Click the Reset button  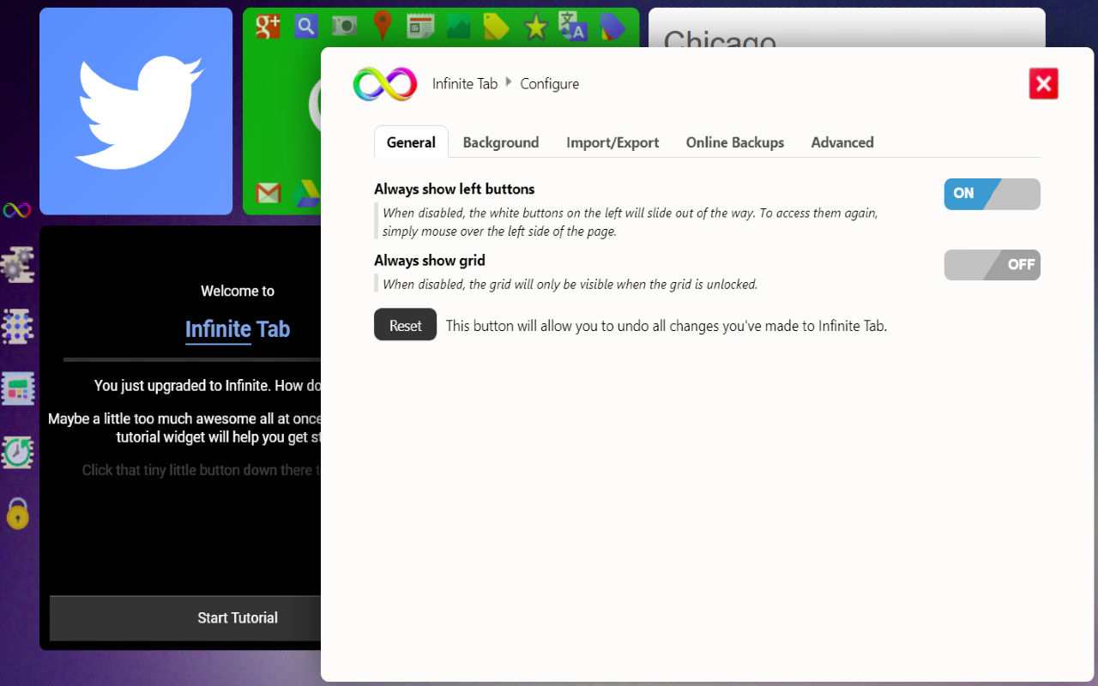[405, 325]
